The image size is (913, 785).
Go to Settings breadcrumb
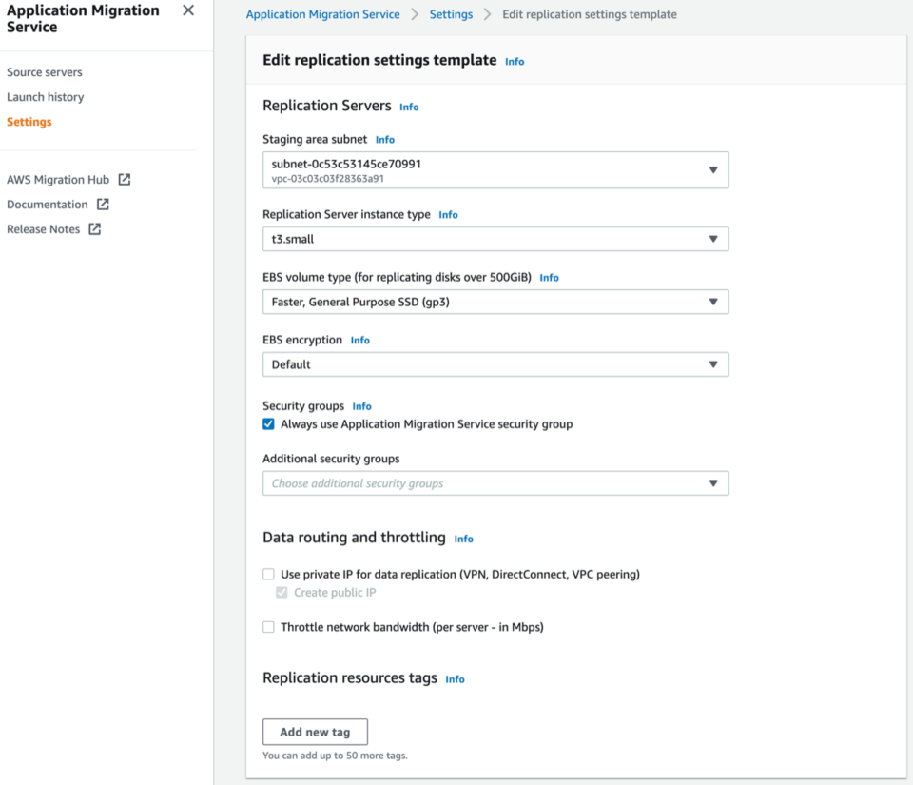[x=451, y=14]
